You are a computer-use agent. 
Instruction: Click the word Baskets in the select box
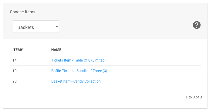pyautogui.click(x=26, y=27)
